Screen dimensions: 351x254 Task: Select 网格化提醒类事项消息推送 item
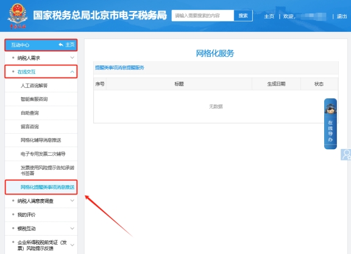point(41,187)
